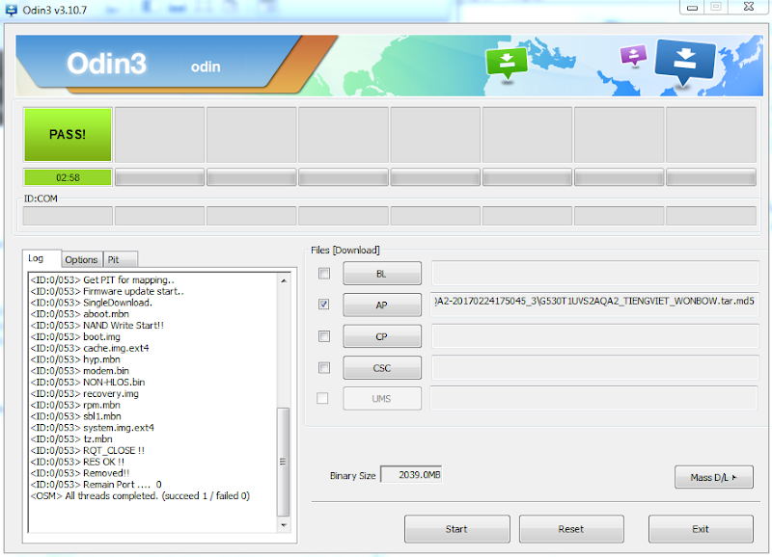
Task: Select log line 'RES OK !!'
Action: (77, 463)
